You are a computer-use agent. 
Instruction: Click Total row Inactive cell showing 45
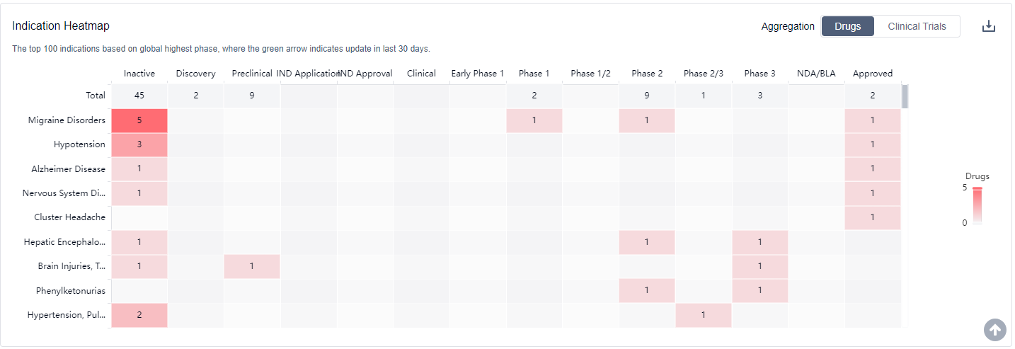[x=139, y=96]
